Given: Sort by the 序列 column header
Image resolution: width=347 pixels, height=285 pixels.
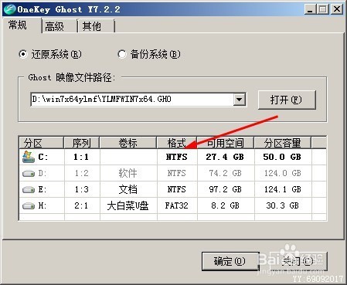Looking at the screenshot, I should click(82, 143).
